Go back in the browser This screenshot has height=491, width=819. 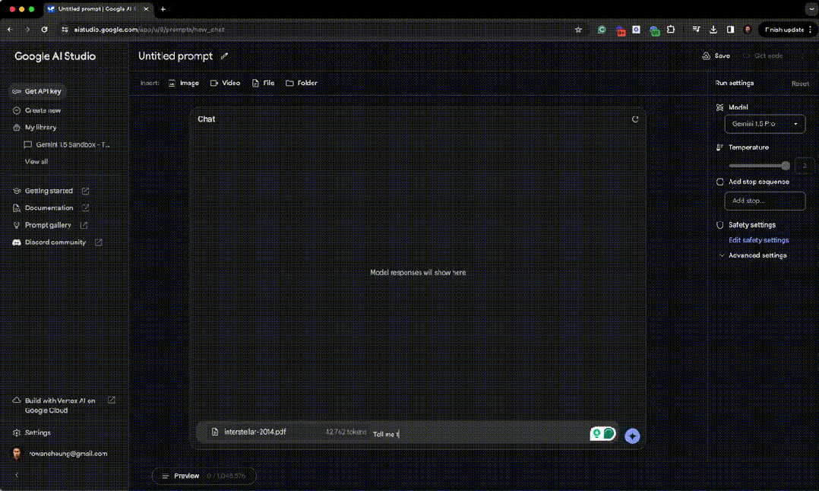pyautogui.click(x=10, y=30)
